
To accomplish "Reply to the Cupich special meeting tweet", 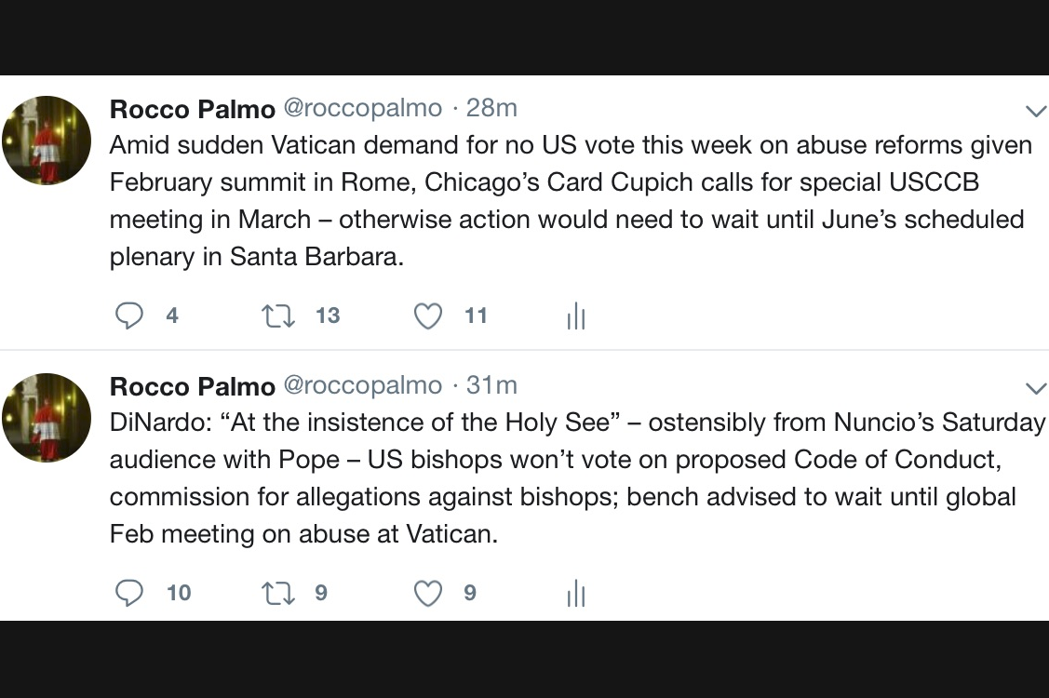I will tap(129, 316).
